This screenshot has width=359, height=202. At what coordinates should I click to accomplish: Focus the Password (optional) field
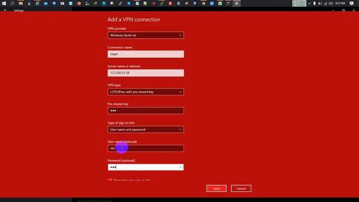tap(146, 167)
